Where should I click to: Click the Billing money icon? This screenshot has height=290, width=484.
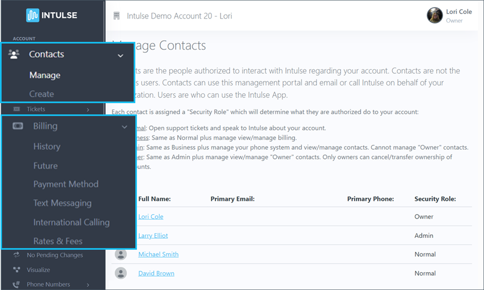click(17, 126)
